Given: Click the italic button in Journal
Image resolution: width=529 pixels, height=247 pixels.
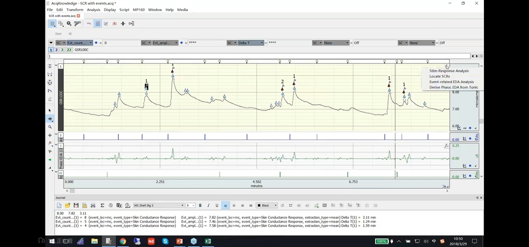Looking at the screenshot, I should coord(209,206).
